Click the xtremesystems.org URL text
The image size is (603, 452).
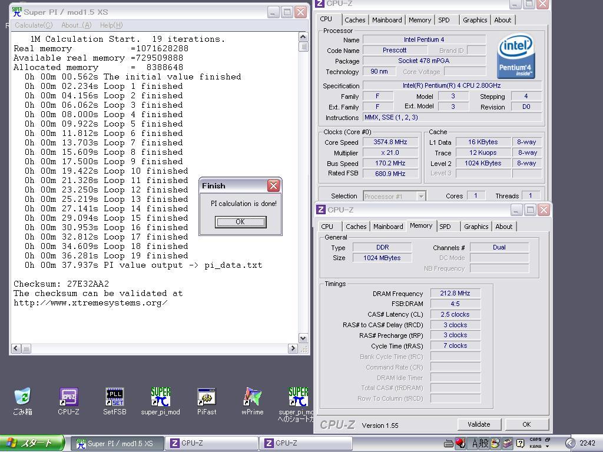[x=90, y=303]
